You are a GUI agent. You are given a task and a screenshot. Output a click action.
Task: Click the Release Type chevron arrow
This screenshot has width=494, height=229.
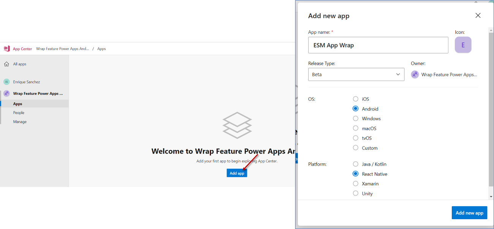pos(398,74)
